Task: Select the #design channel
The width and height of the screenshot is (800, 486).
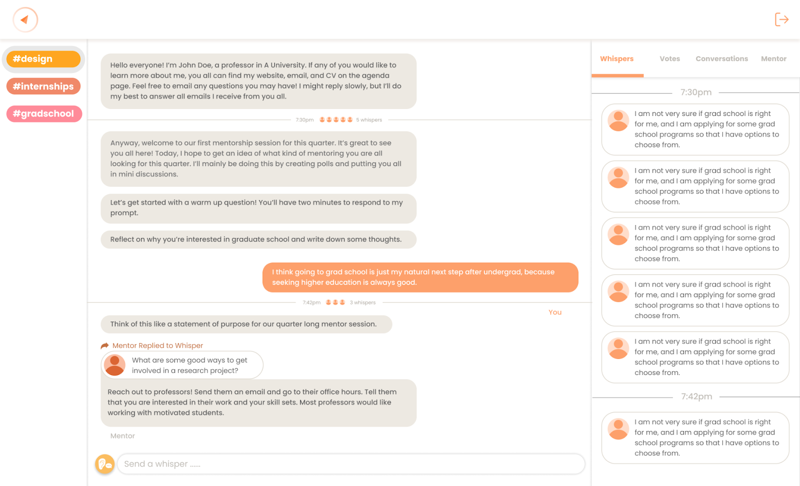Action: tap(43, 59)
